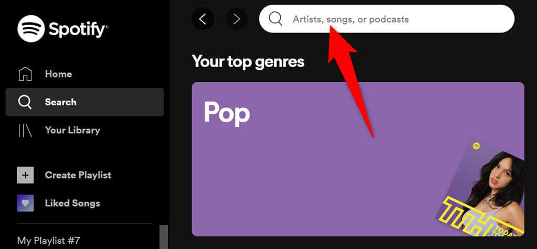Open the Home menu item
The image size is (537, 249).
tap(58, 74)
